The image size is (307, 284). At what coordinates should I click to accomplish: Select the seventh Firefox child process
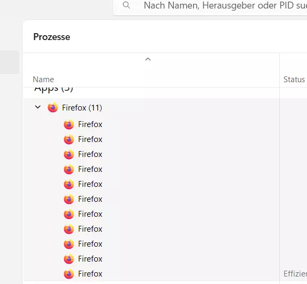pyautogui.click(x=151, y=214)
